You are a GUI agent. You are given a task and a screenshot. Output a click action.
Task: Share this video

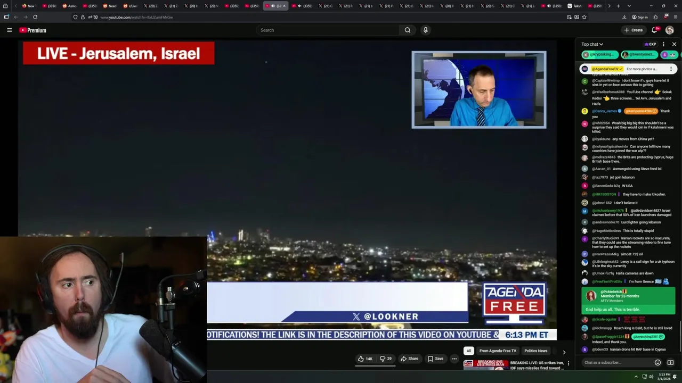[409, 359]
